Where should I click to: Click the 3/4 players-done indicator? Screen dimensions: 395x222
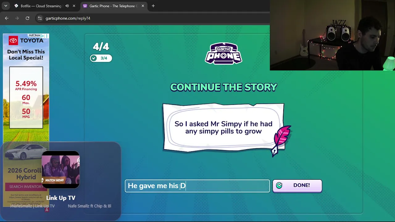tap(101, 58)
